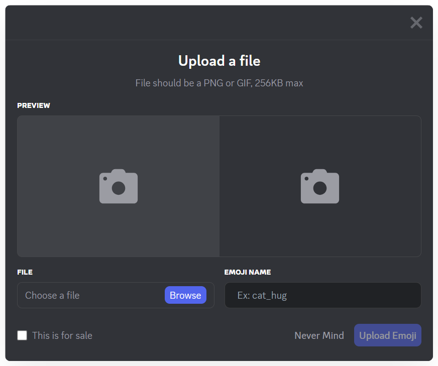The image size is (438, 366).
Task: Click the camera icon in the darker preview
Action: point(320,186)
